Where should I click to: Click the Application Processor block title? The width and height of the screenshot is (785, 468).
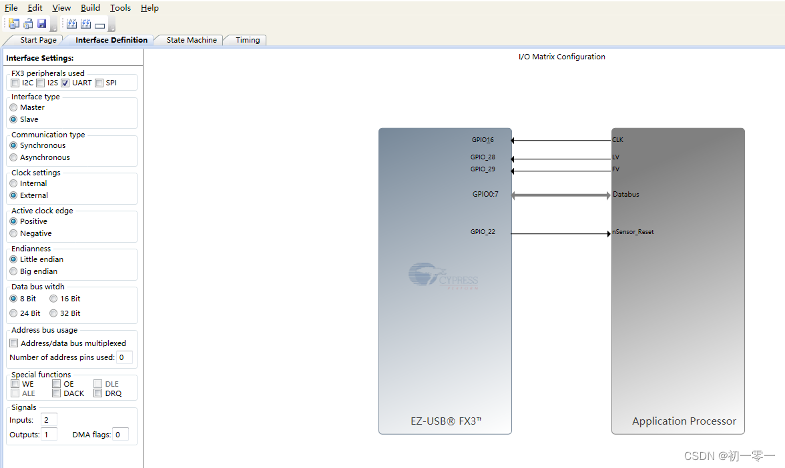pos(684,421)
